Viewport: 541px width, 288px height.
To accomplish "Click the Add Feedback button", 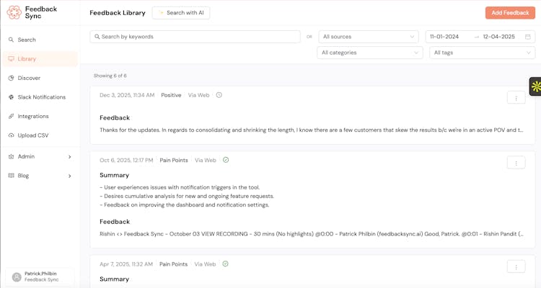I will click(510, 13).
